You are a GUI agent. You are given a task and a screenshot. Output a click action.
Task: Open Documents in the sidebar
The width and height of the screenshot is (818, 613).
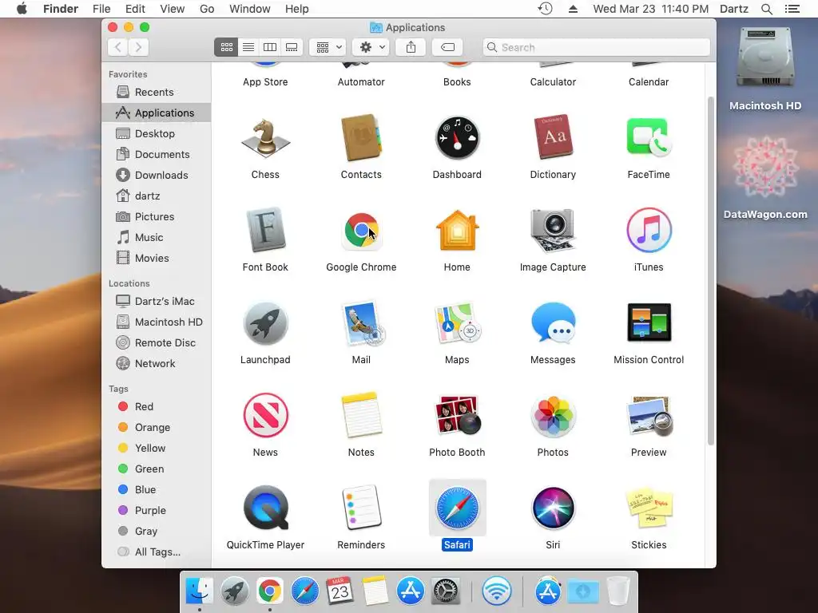point(156,155)
